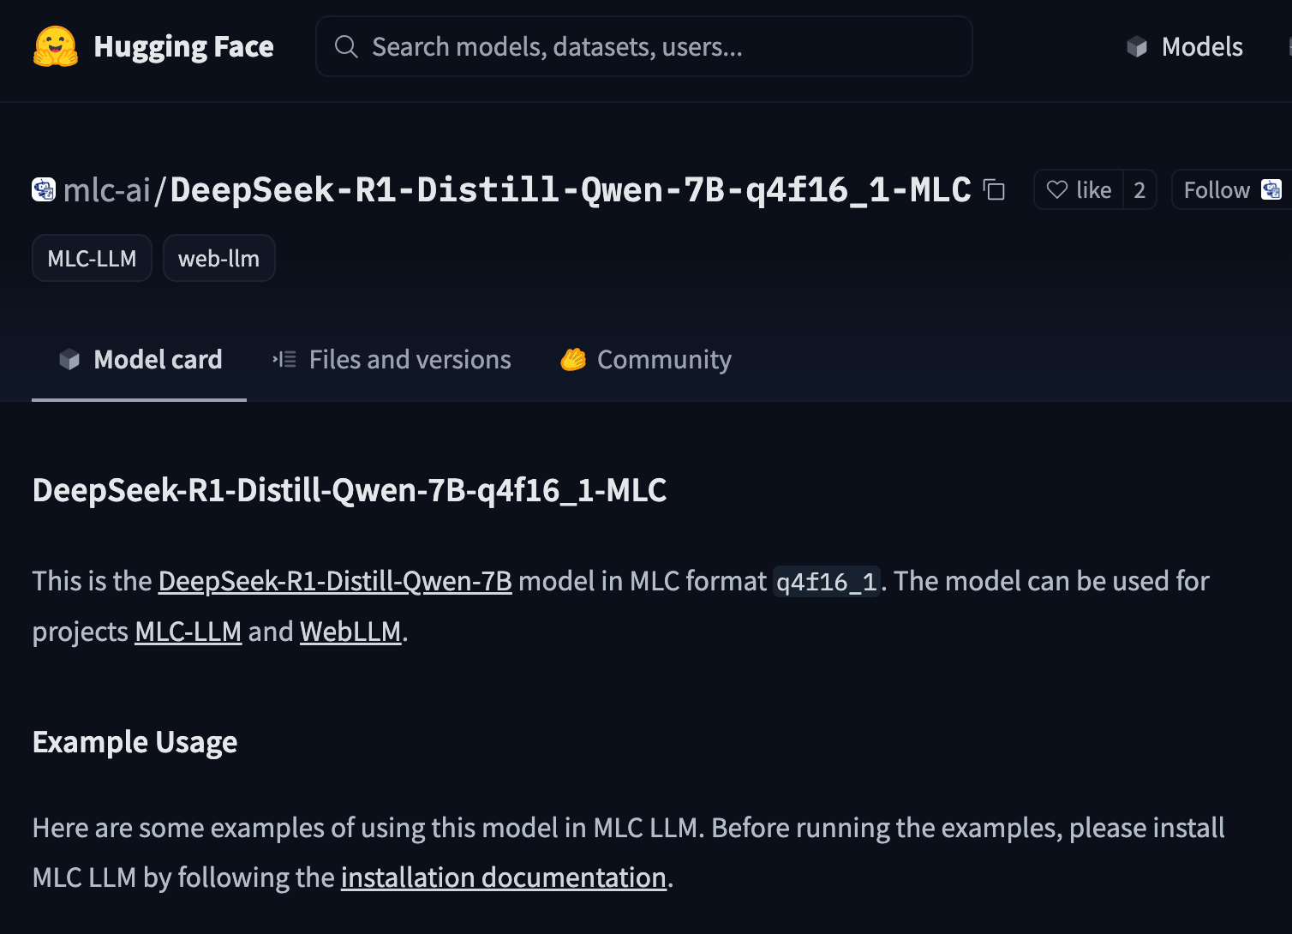This screenshot has height=934, width=1292.
Task: Switch to the Model card tab
Action: click(x=140, y=359)
